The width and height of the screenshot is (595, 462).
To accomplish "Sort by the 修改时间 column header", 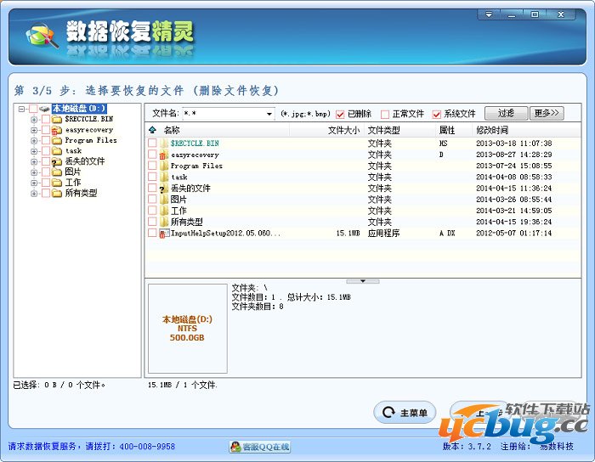I will [527, 131].
